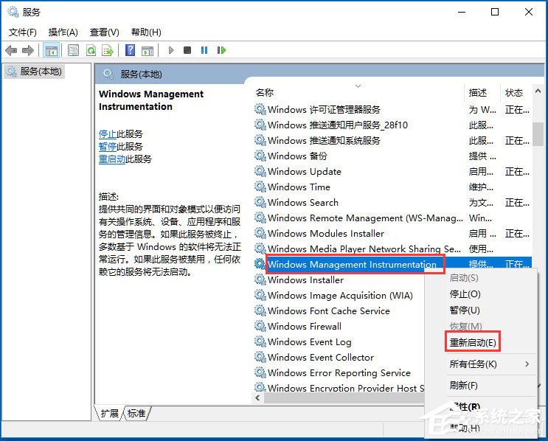Go back using the toolbar arrow
Screen dimensions: 548x441
pyautogui.click(x=11, y=51)
